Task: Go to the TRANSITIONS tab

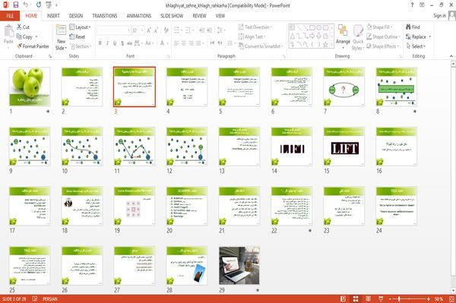Action: tap(105, 16)
